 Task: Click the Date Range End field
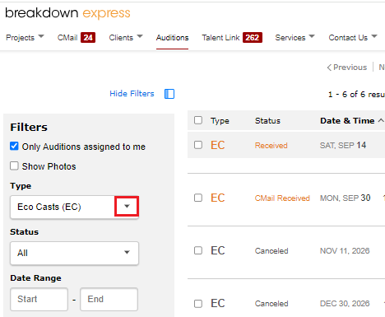(x=109, y=299)
